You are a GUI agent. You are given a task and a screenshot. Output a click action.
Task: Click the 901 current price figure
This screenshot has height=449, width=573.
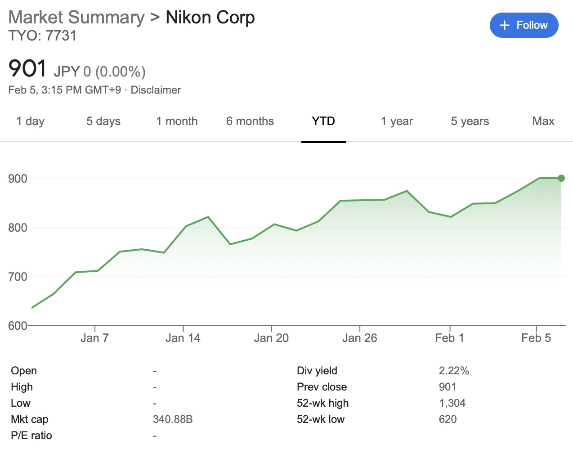27,69
